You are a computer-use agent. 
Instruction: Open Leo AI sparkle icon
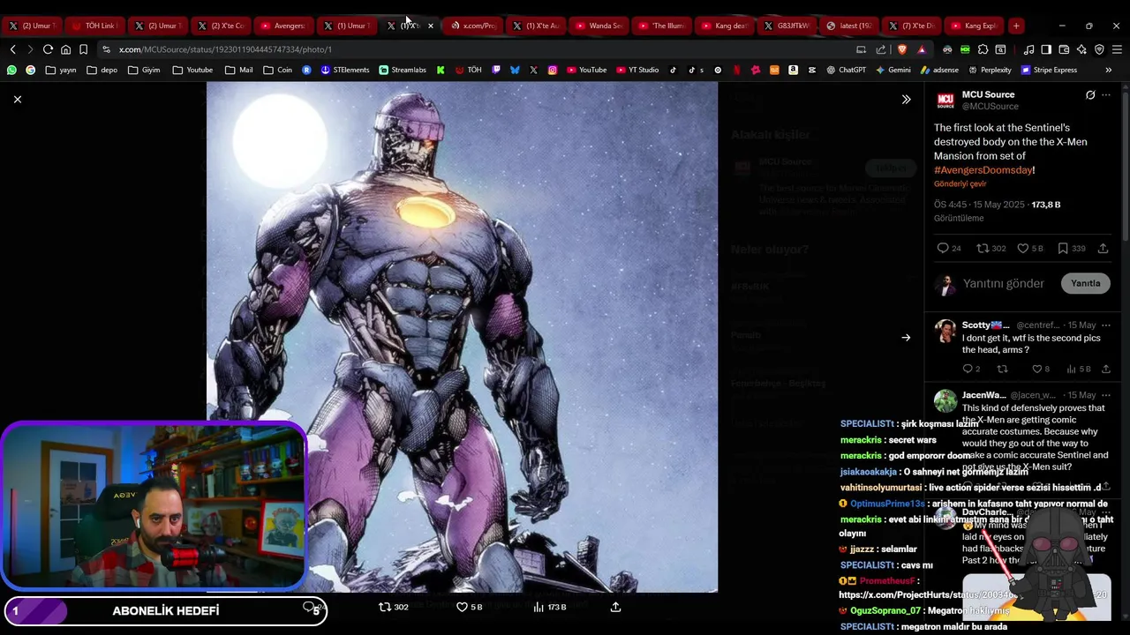(x=1081, y=49)
